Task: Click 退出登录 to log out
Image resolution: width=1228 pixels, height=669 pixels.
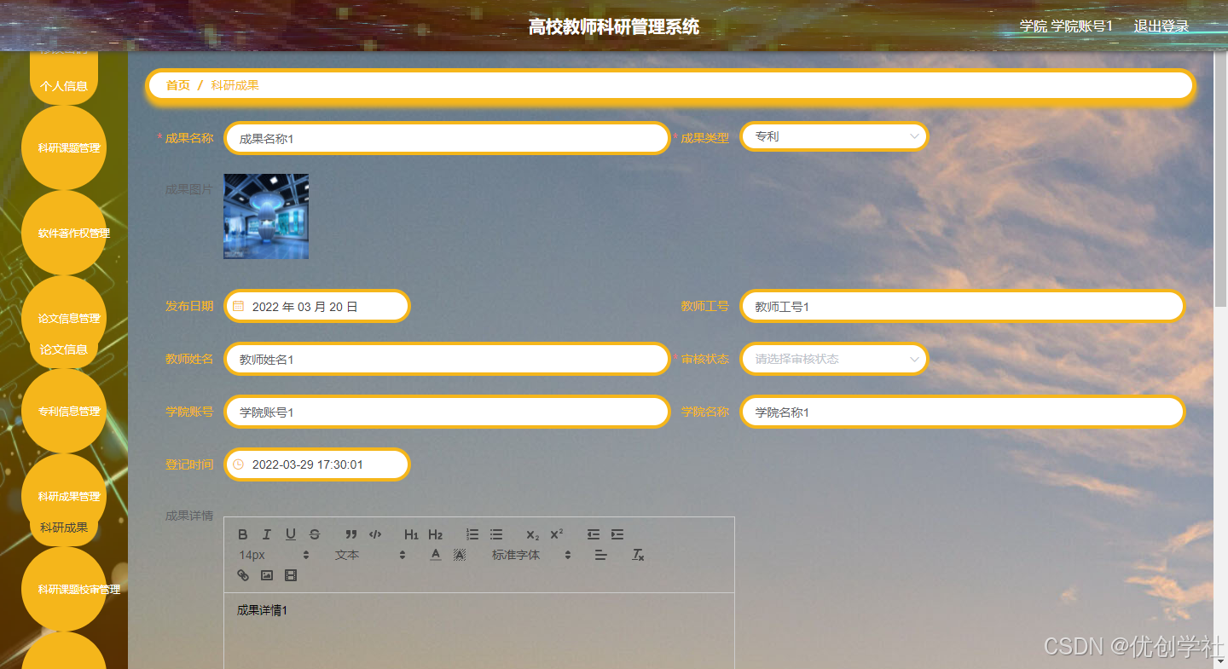Action: coord(1161,26)
